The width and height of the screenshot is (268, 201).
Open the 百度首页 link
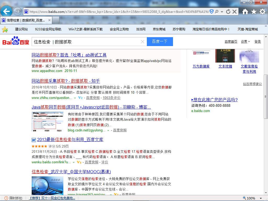[231, 42]
